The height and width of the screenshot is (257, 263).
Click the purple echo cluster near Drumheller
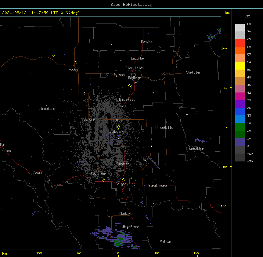pos(199,140)
